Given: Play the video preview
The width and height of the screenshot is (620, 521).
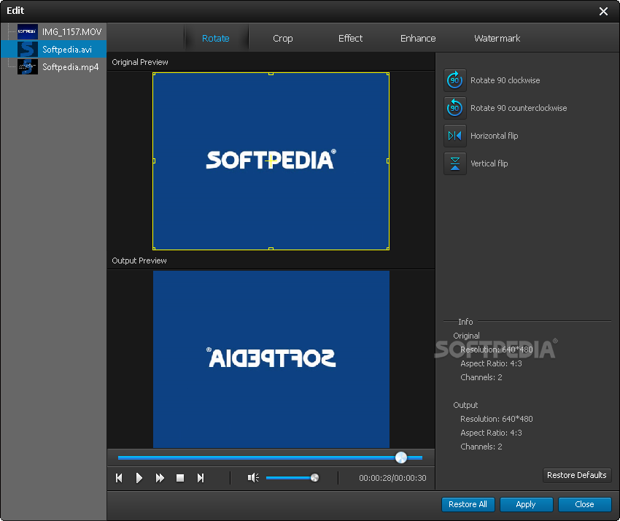Looking at the screenshot, I should coord(139,478).
